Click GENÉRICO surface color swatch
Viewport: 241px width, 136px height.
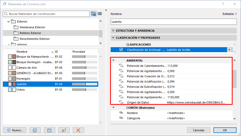tap(14, 73)
